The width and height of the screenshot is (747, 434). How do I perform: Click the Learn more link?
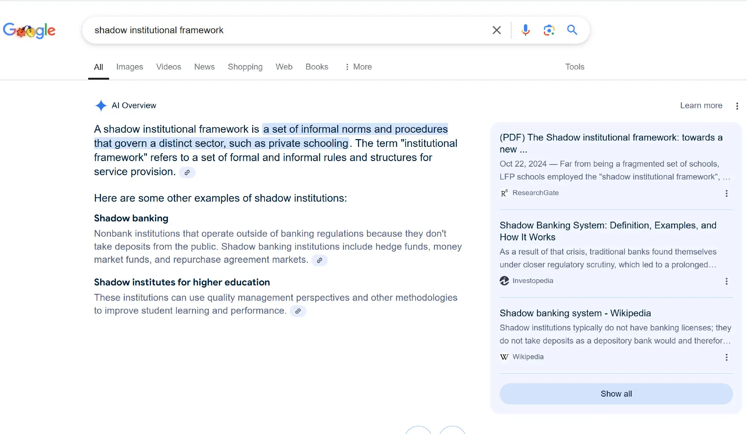pyautogui.click(x=701, y=105)
